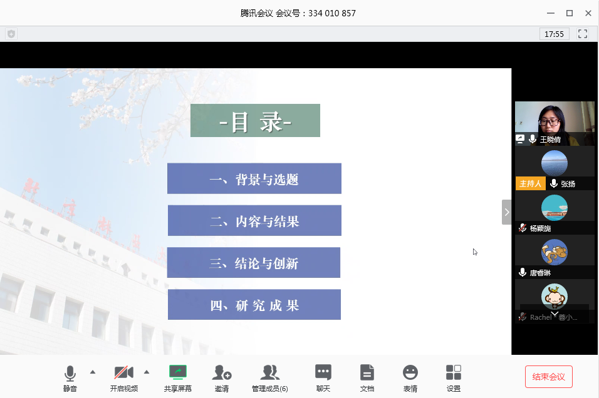Select 王晓倩 video thumbnail
Screen dimensions: 599x398
click(555, 123)
